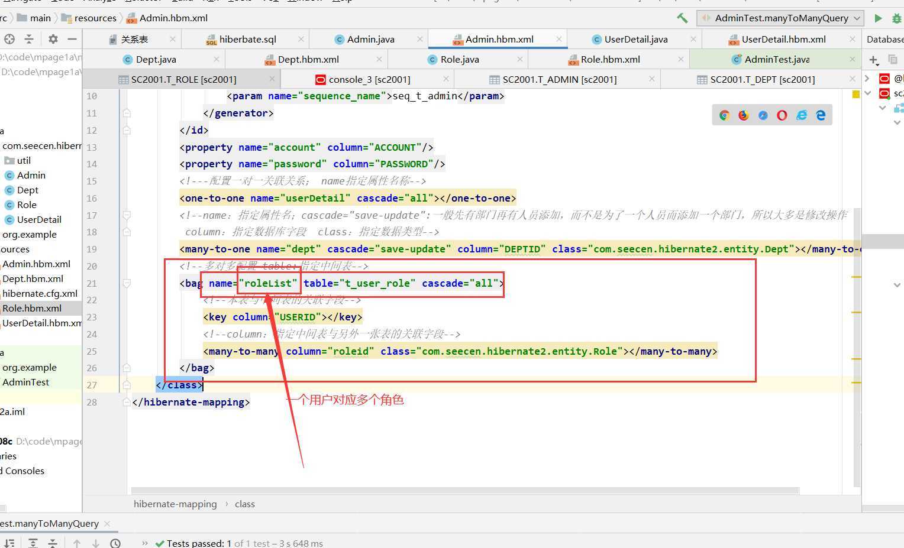
Task: Show more Run toolbar actions chevron
Action: pyautogui.click(x=145, y=543)
